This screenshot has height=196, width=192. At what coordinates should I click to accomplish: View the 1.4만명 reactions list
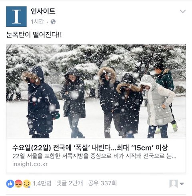coord(42,183)
